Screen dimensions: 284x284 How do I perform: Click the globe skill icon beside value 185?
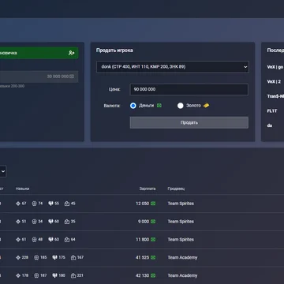click(36, 257)
